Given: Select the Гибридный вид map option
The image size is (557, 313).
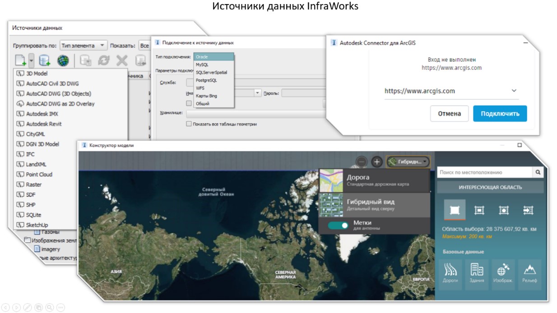Looking at the screenshot, I should pyautogui.click(x=375, y=205).
